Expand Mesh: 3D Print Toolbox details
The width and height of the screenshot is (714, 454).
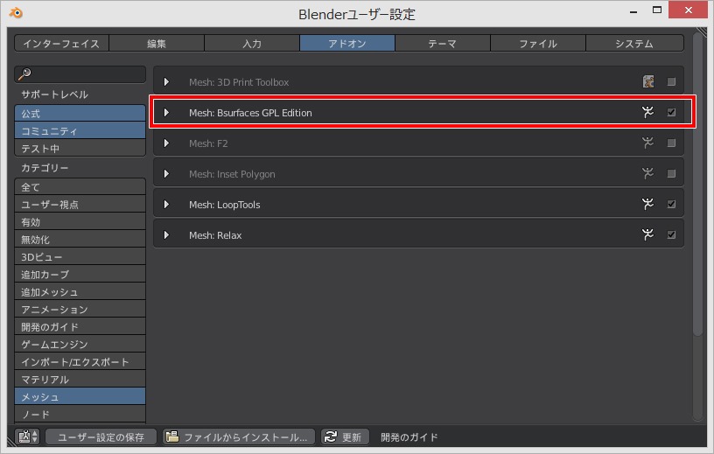click(166, 82)
